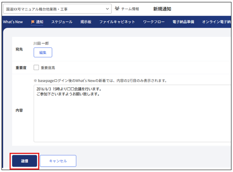The width and height of the screenshot is (233, 172).
Task: Go to the スケジュール tab
Action: [62, 22]
